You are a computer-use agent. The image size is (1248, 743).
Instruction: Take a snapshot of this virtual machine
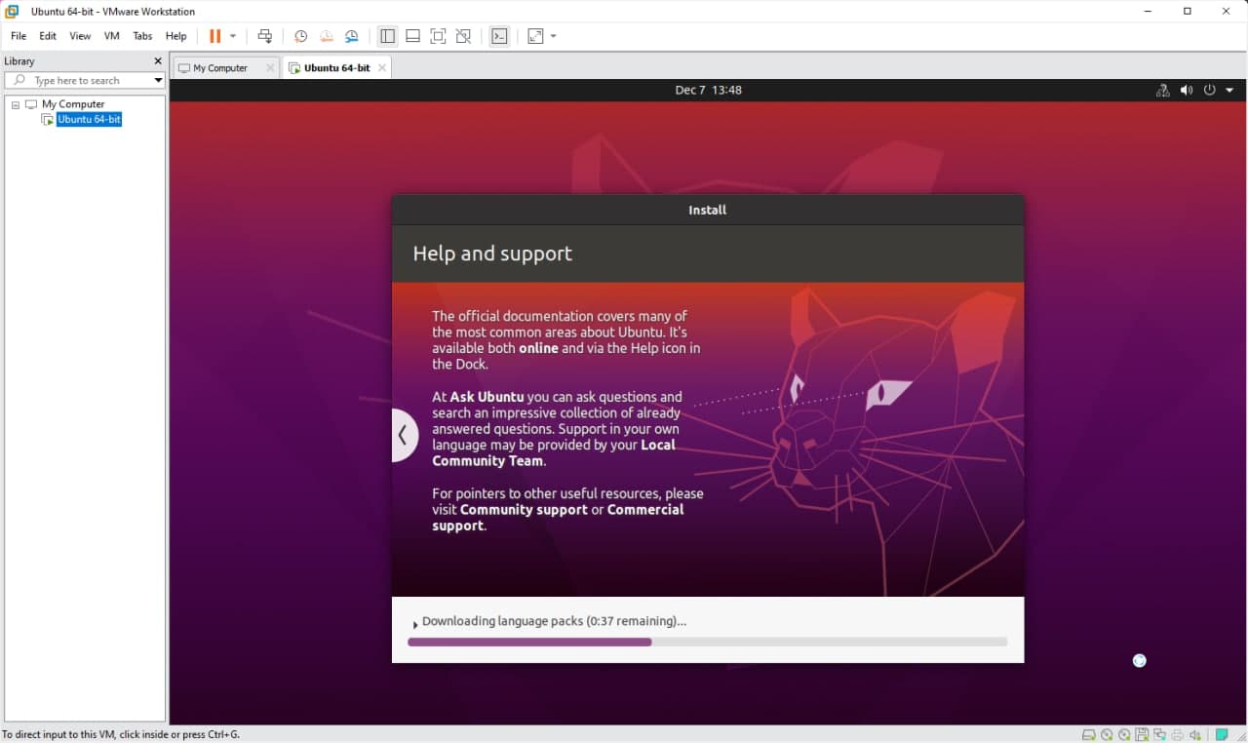point(300,35)
